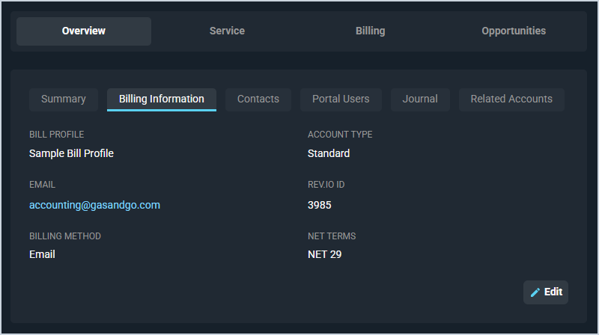Viewport: 599px width, 335px height.
Task: Open the Related Accounts sub-tab
Action: point(511,99)
